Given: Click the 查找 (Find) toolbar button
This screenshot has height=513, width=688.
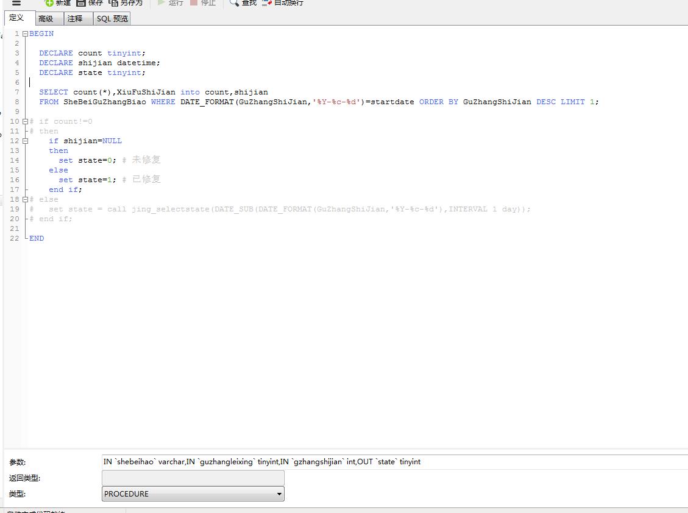Looking at the screenshot, I should coord(243,2).
